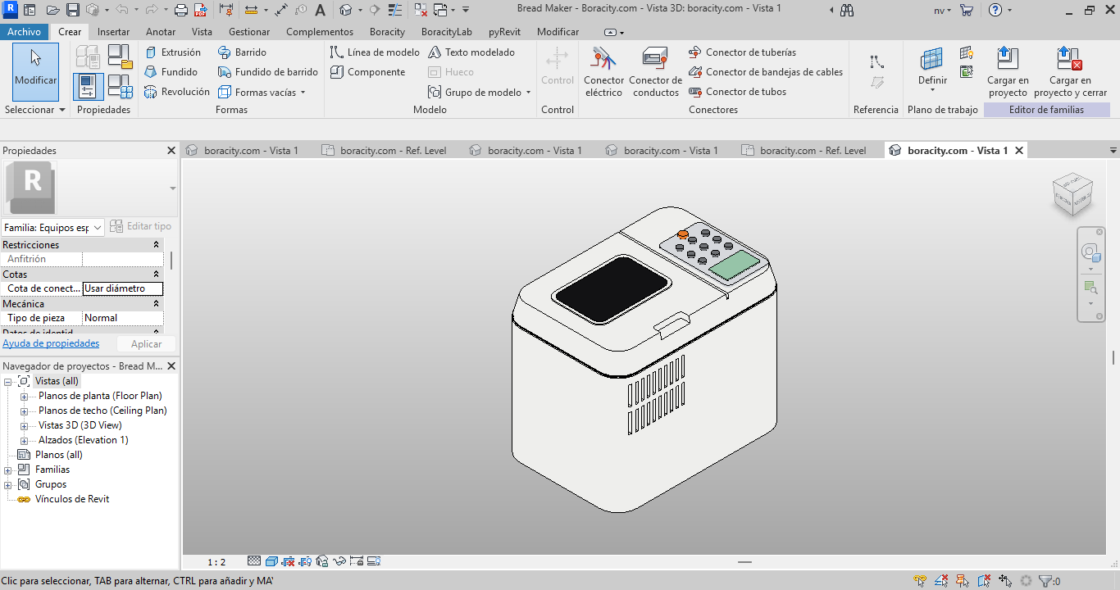Activate the Revolución tool
This screenshot has width=1120, height=590.
176,92
